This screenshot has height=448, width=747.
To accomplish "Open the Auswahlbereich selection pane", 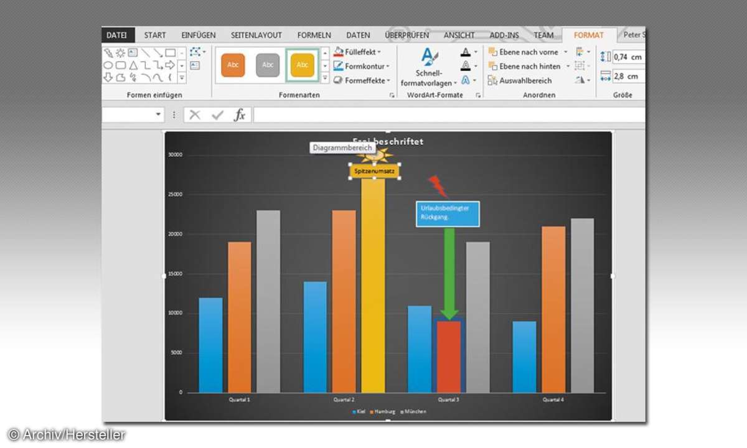I will 520,80.
